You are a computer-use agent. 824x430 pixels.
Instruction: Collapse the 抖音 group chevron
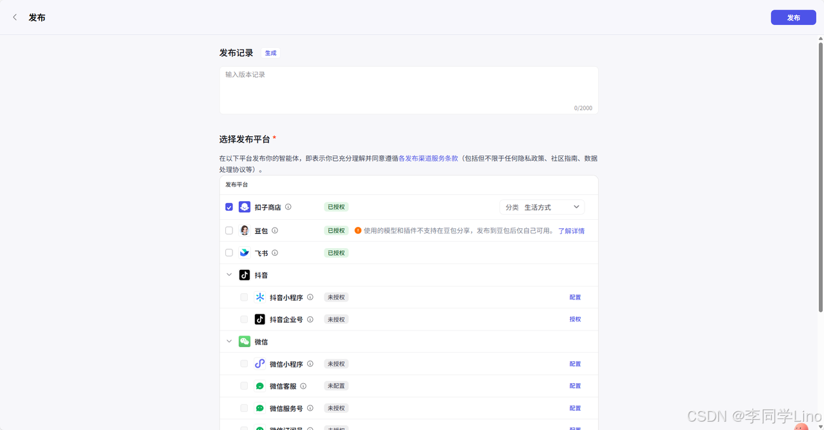(x=229, y=274)
